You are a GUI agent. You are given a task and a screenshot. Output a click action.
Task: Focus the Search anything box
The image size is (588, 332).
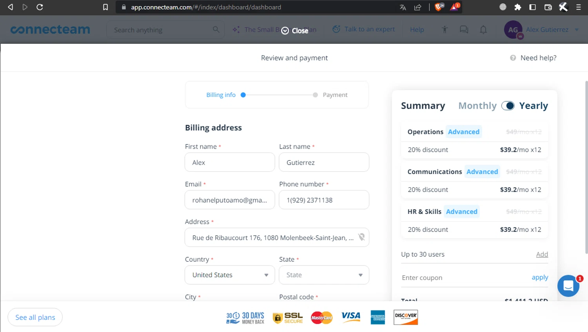point(165,30)
